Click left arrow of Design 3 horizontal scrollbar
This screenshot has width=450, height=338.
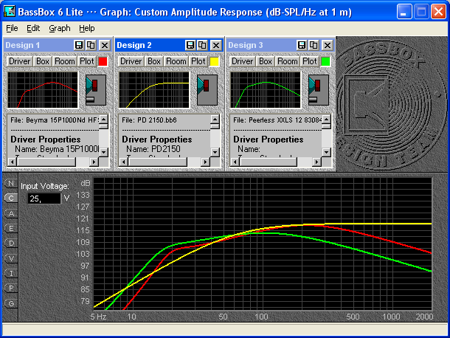pos(235,162)
